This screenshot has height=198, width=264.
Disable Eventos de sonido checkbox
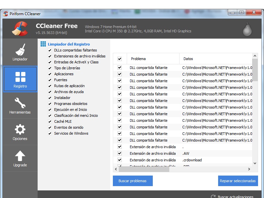tap(50, 127)
